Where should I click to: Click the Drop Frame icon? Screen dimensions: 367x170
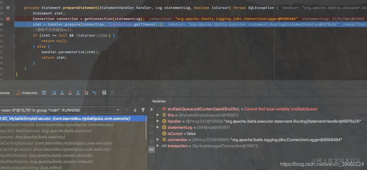pos(86,93)
